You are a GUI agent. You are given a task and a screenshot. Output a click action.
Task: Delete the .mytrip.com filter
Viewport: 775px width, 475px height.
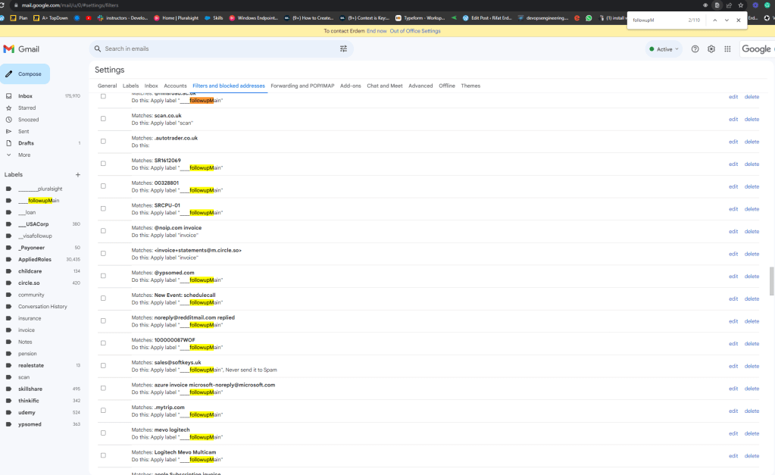click(x=752, y=411)
